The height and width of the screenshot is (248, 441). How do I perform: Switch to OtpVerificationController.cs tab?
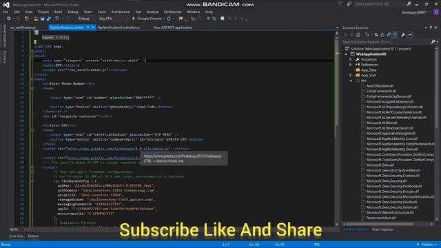pos(119,28)
